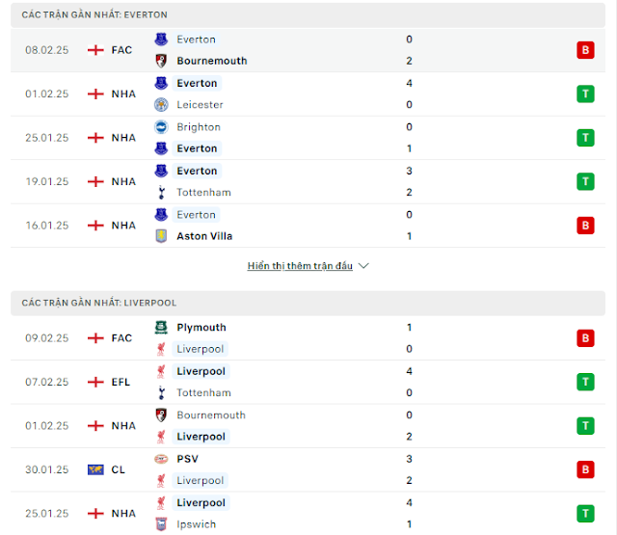Click the PSV club crest icon
The width and height of the screenshot is (617, 535).
point(161,459)
